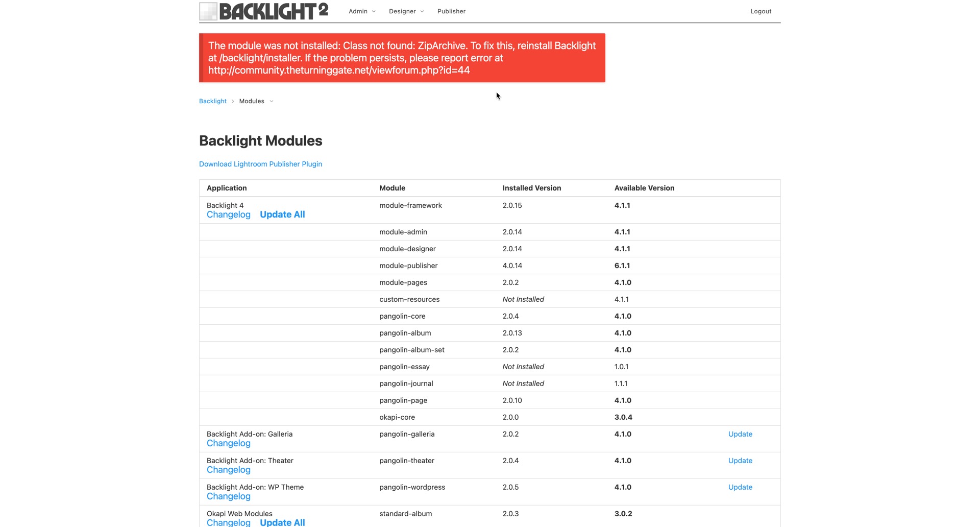Open the Admin dropdown menu
Screen dimensions: 980x527
(x=362, y=11)
